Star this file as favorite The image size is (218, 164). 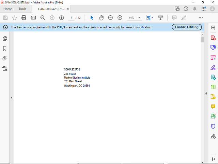tap(15, 18)
